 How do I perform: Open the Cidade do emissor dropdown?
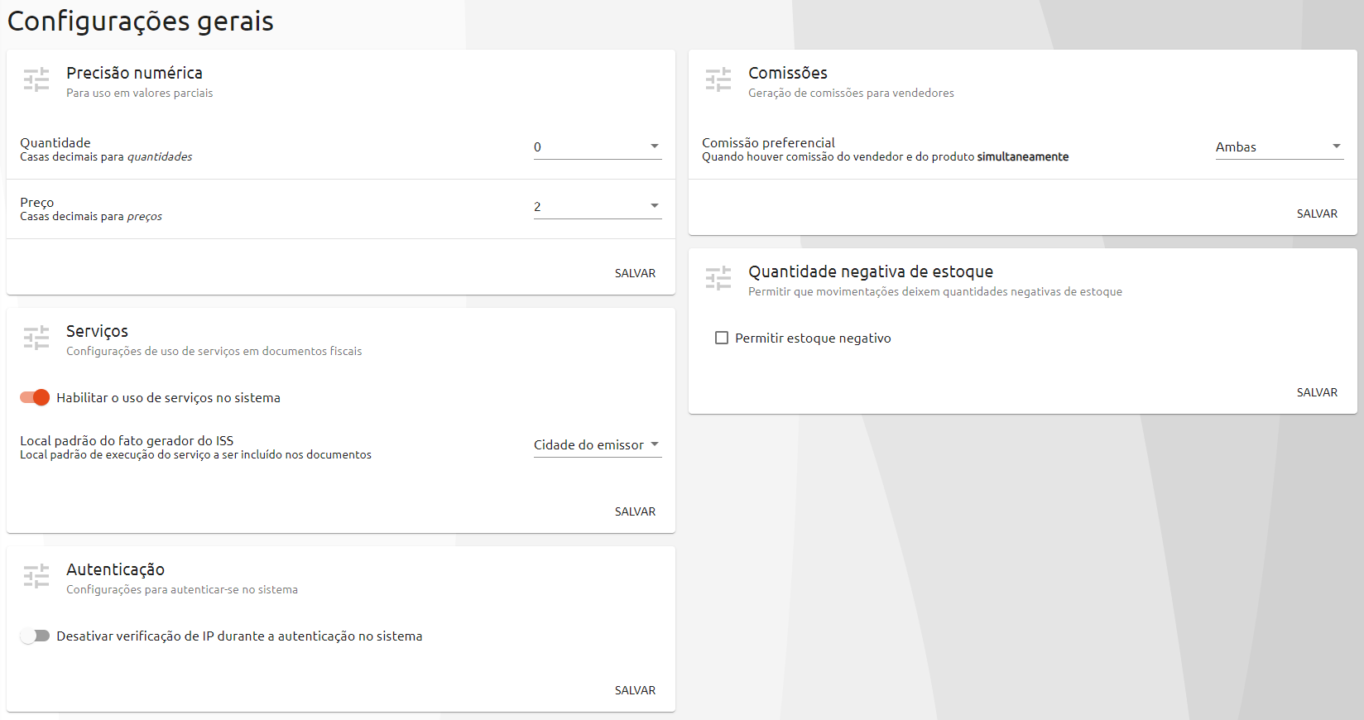coord(598,445)
